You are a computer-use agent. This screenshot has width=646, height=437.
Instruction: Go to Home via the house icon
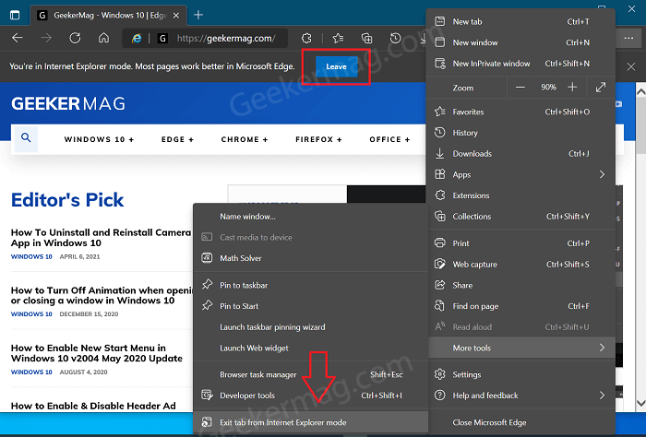coord(103,39)
